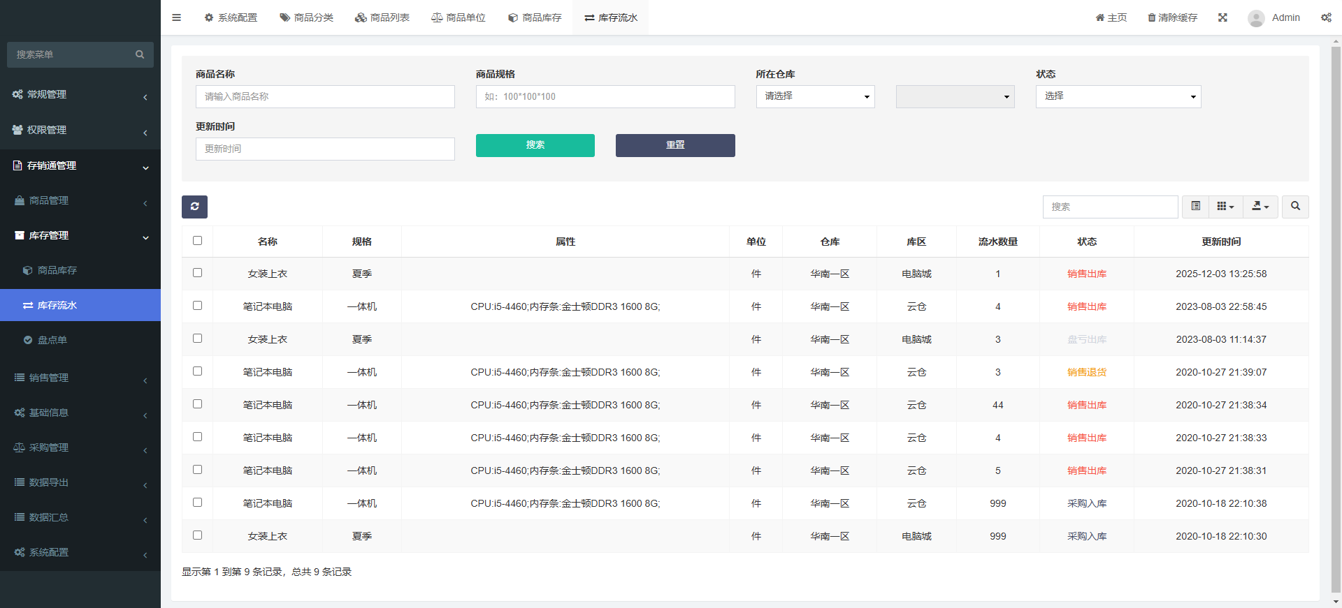Click the 商品名称 input field

[x=325, y=96]
